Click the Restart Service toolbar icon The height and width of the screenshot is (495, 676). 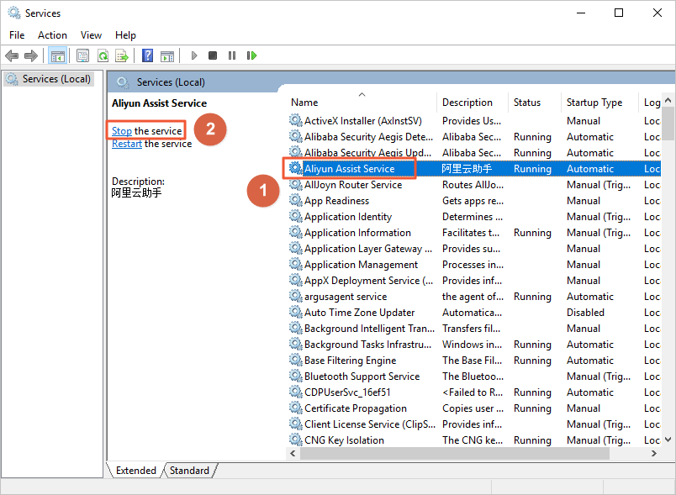[x=251, y=55]
